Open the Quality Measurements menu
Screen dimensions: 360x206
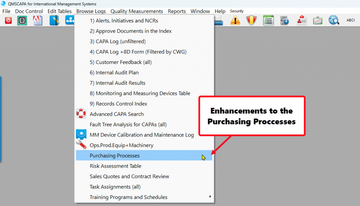136,11
